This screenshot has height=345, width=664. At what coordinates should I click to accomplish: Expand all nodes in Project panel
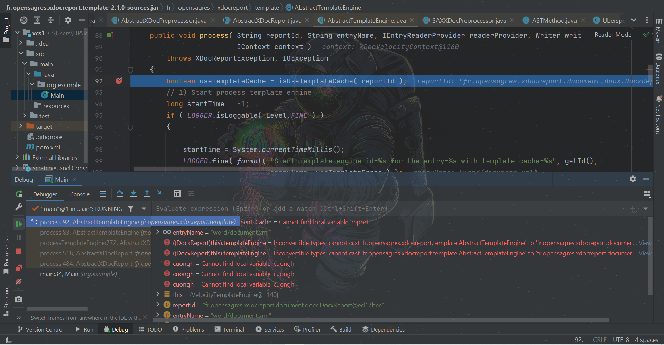tap(37, 20)
